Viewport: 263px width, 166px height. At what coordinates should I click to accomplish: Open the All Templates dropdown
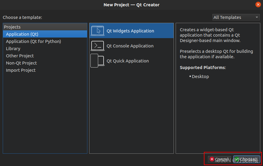(x=236, y=17)
